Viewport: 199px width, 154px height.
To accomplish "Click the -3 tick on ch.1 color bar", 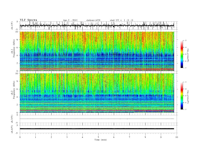I will [185, 41].
